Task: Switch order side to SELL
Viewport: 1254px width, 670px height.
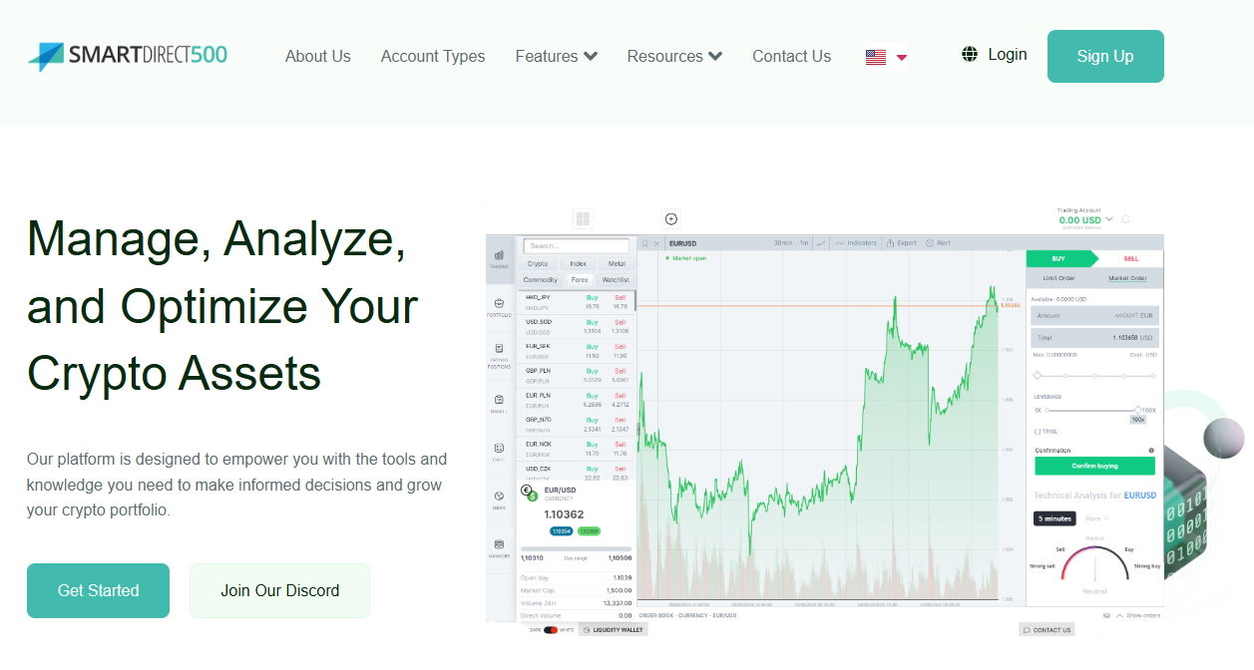Action: tap(1130, 258)
